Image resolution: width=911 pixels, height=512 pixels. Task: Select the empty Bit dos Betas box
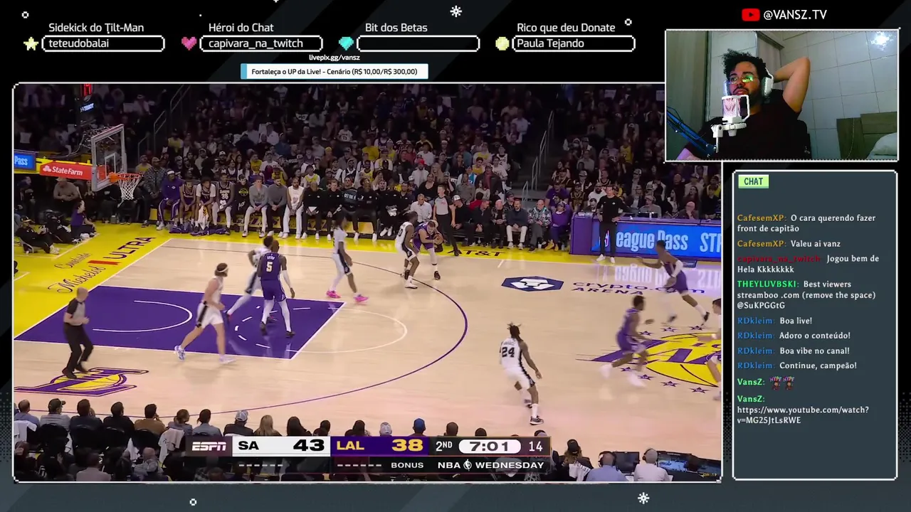click(418, 43)
